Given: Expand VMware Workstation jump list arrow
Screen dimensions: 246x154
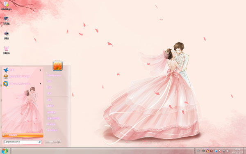Looking at the screenshot, I should [41, 84].
